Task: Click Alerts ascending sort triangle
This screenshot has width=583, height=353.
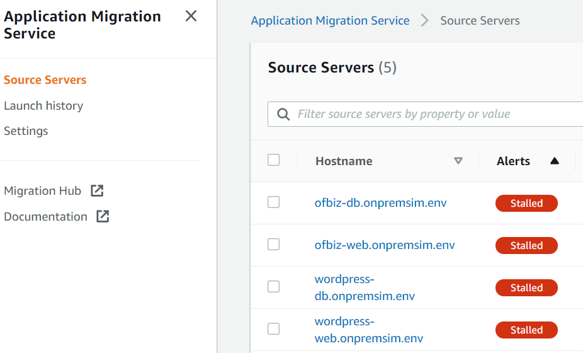Action: 555,161
